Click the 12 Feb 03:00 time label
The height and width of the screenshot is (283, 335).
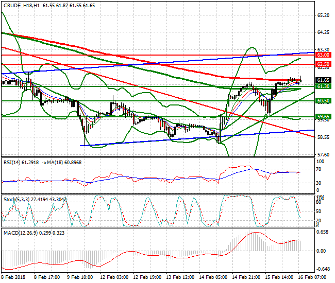pyautogui.click(x=114, y=277)
